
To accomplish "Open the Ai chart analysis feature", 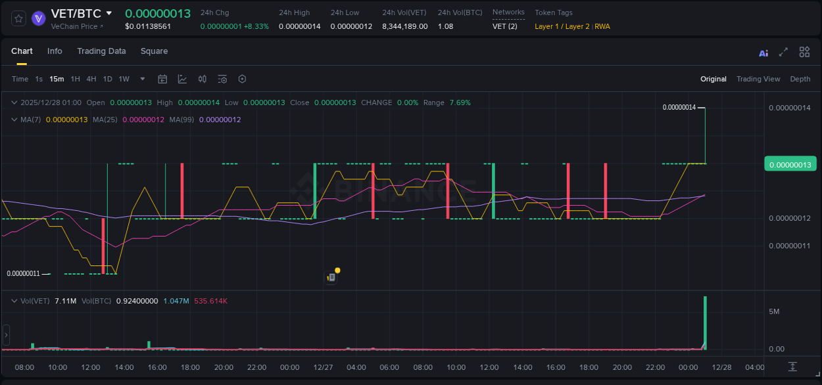I will [763, 52].
